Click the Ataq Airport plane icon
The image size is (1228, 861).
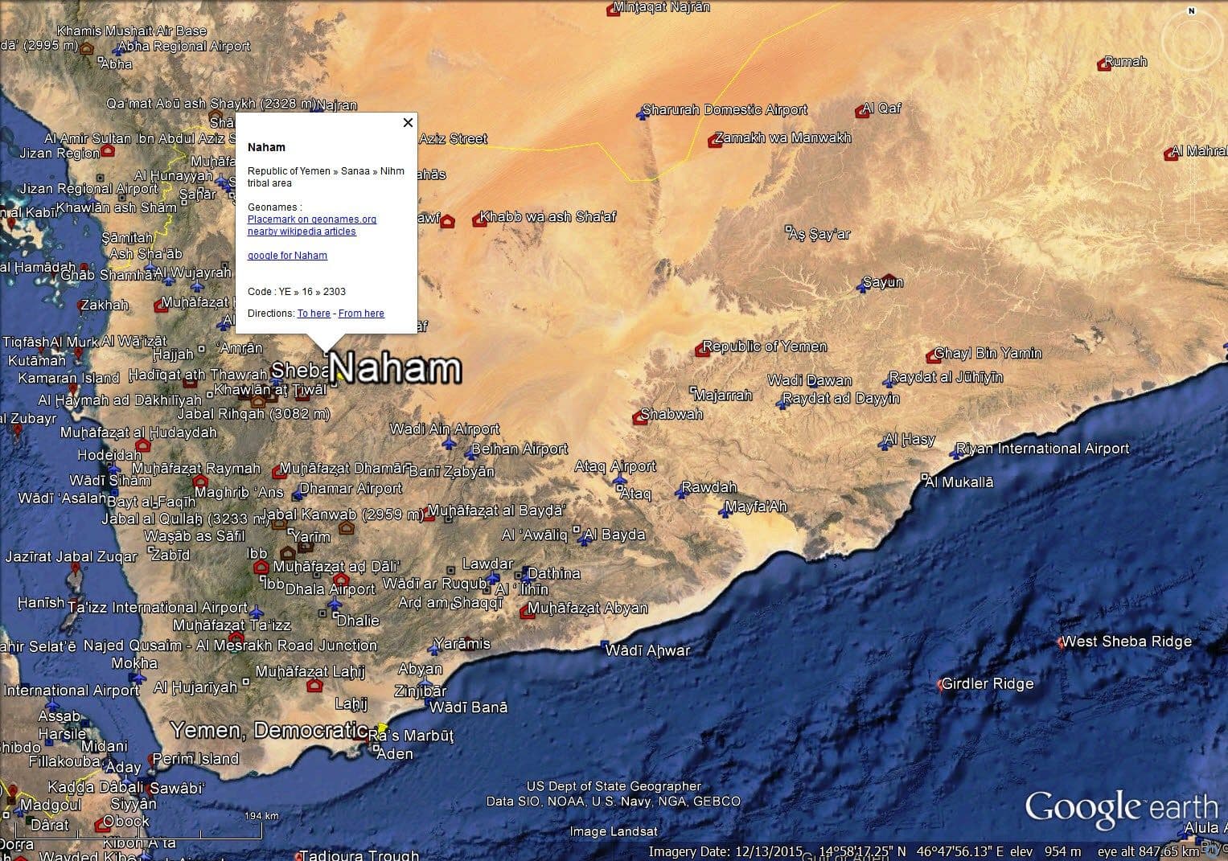(x=619, y=480)
